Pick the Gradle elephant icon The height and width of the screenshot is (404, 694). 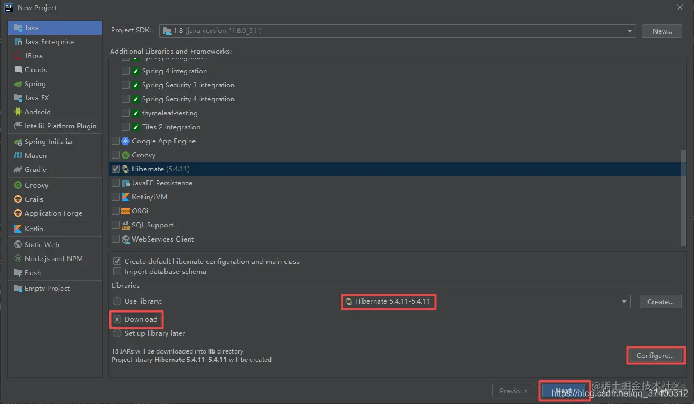(18, 169)
